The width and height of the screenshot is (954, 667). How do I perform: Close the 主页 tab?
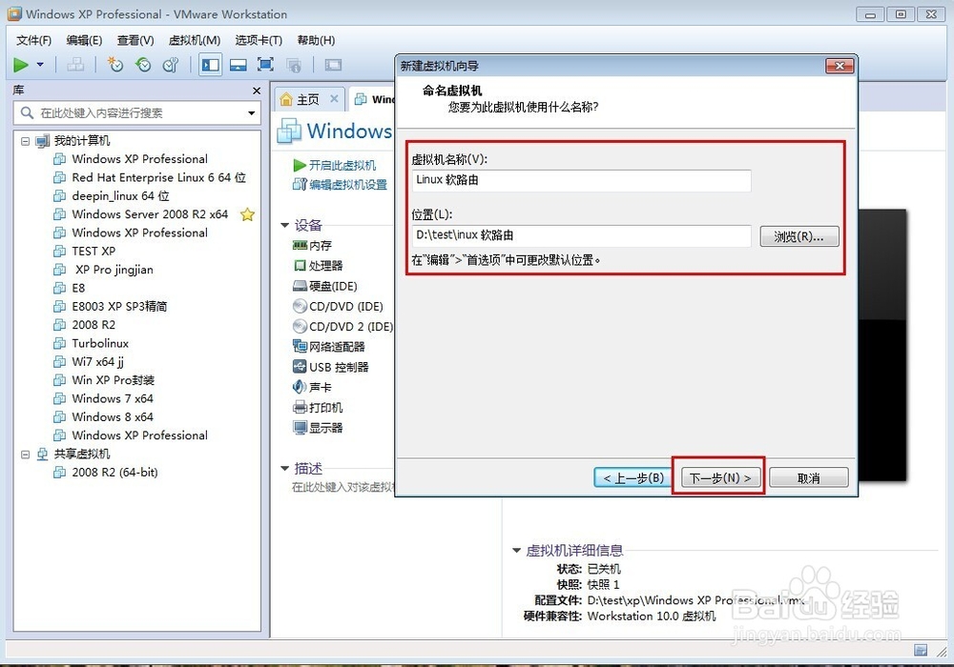tap(334, 98)
